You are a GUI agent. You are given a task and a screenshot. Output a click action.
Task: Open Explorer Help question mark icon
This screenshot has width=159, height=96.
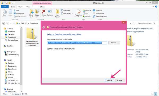tap(156, 7)
